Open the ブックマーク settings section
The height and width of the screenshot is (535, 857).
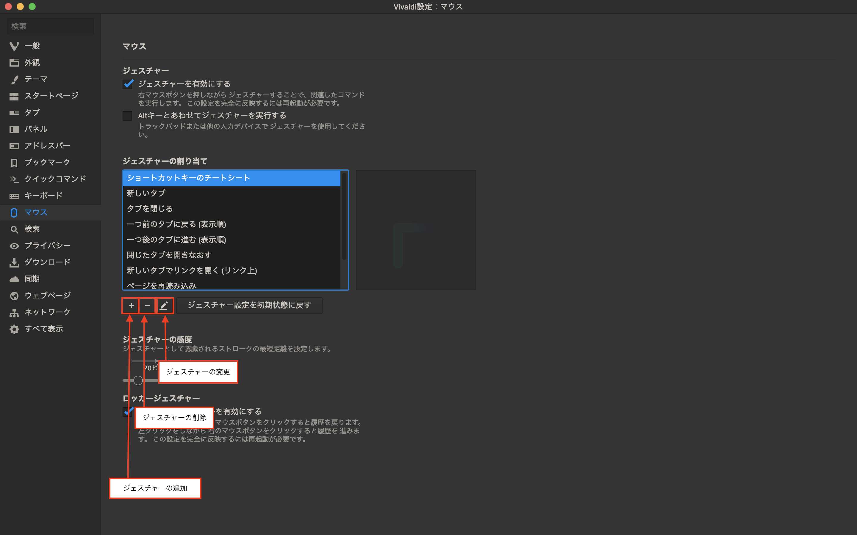(47, 162)
